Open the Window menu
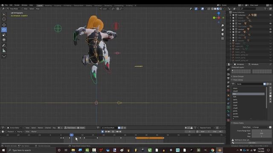Screen dimensions: 273x153 click(24, 5)
